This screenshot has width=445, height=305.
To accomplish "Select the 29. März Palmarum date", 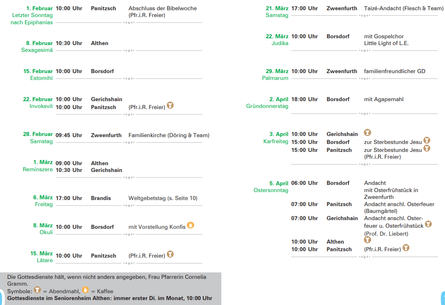I will coord(277,71).
